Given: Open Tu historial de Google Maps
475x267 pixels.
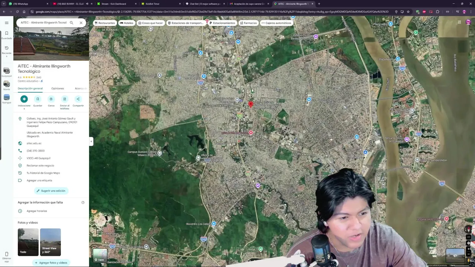Looking at the screenshot, I should click(43, 173).
